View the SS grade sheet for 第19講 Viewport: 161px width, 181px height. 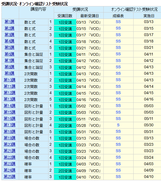tap(118, 138)
